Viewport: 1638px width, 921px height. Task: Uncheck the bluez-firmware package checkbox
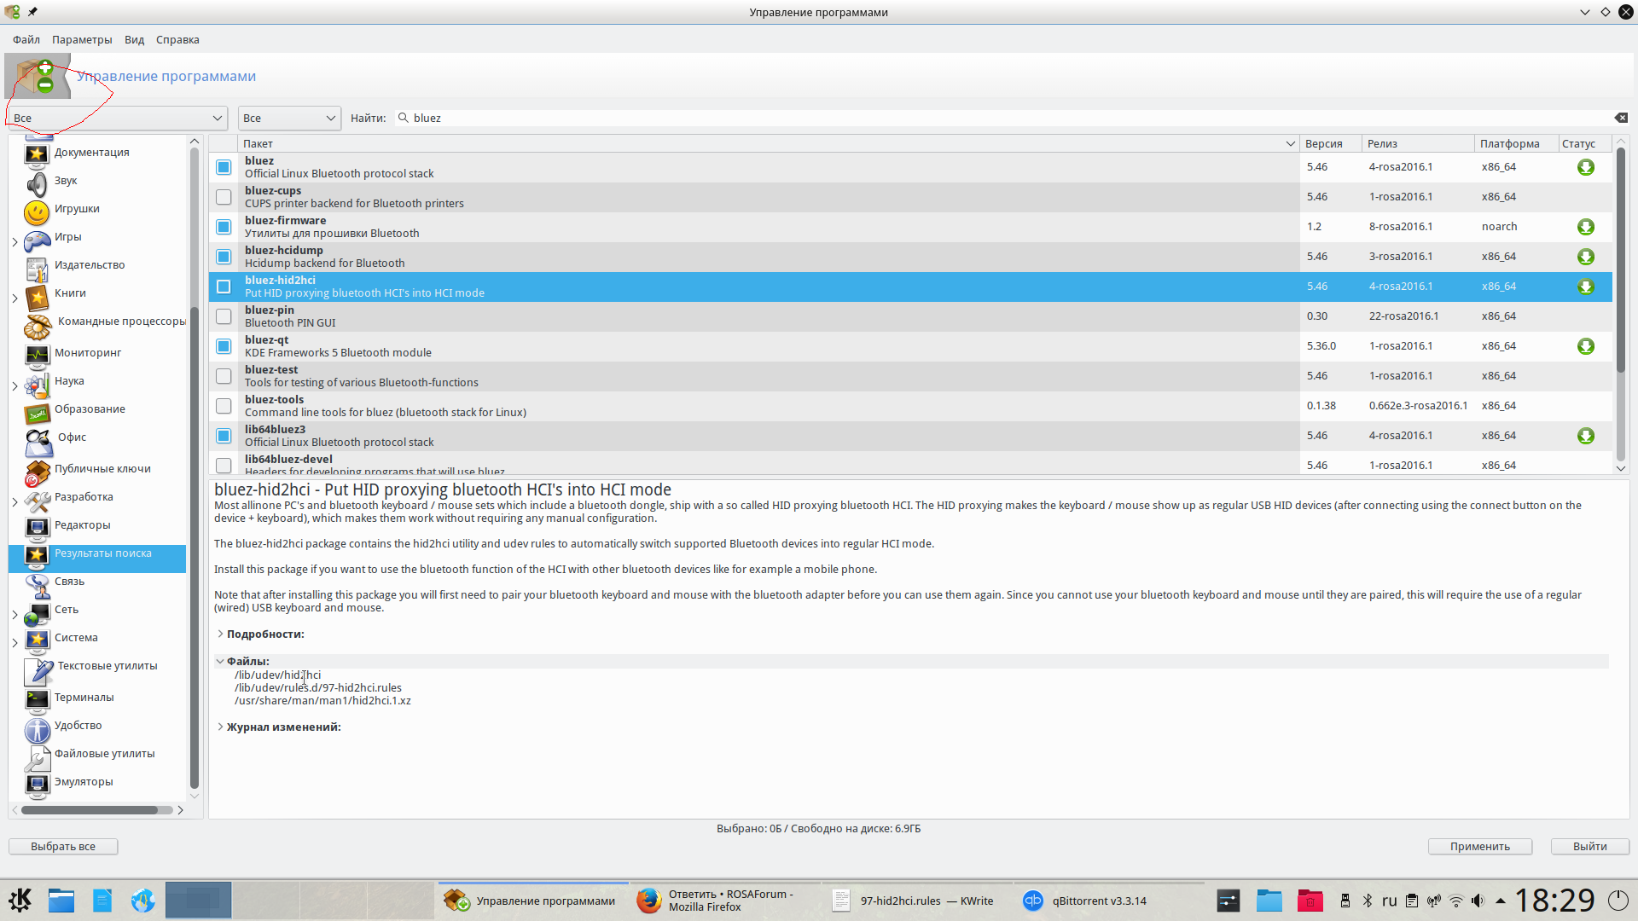pos(224,227)
